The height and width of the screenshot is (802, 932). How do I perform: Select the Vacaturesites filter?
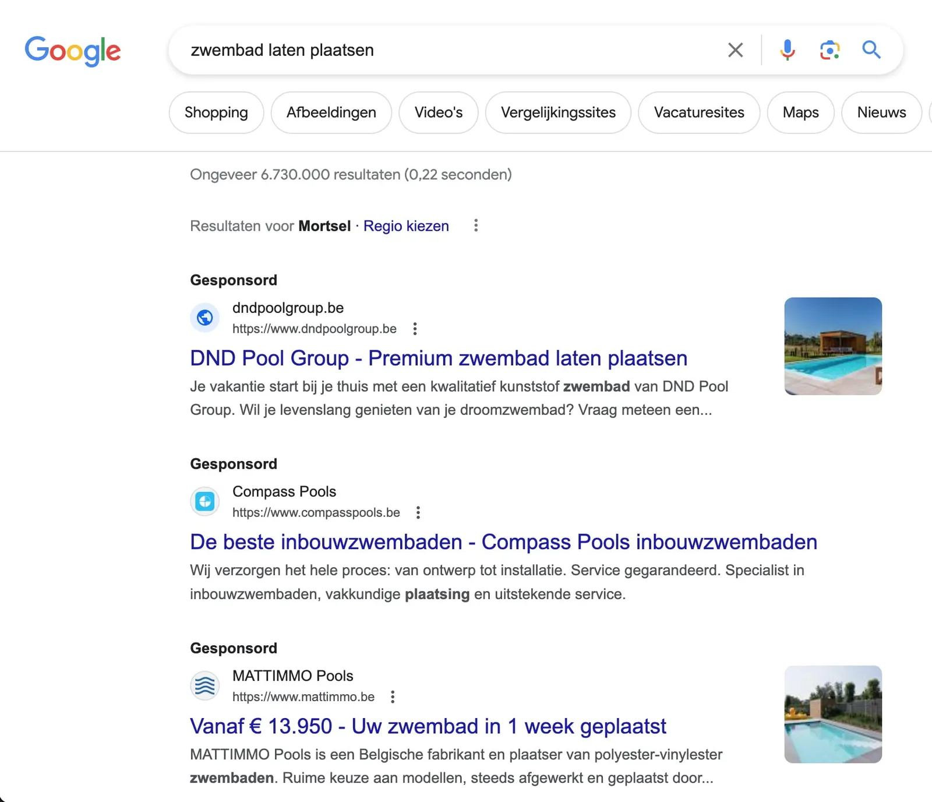[699, 112]
